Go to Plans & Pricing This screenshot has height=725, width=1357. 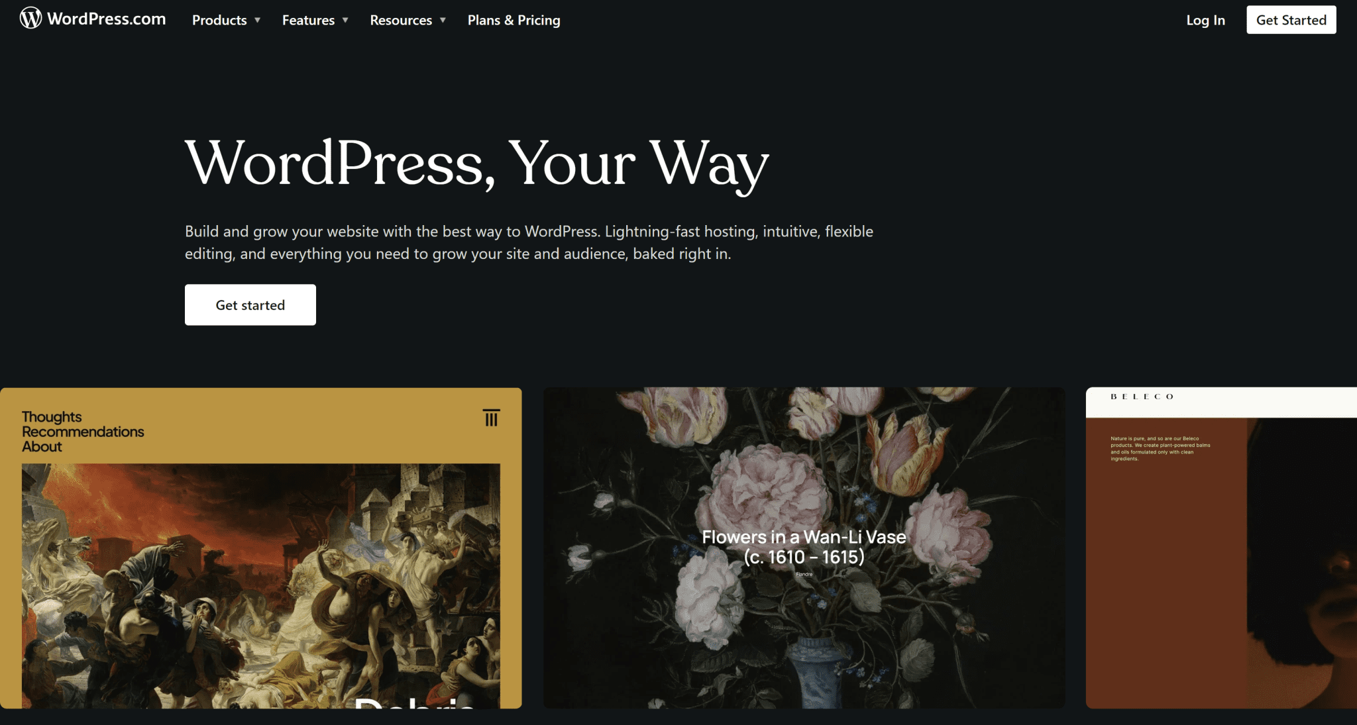click(x=514, y=20)
